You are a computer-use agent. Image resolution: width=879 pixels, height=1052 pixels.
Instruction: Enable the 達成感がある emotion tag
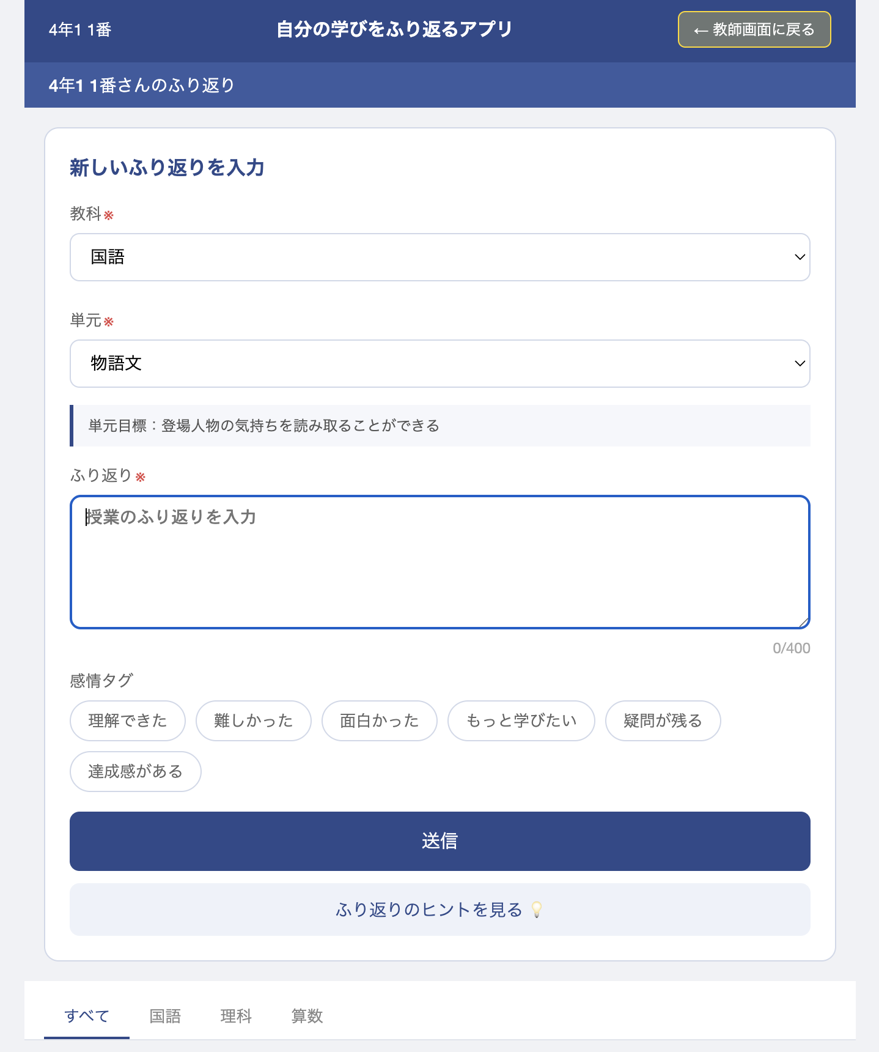click(x=136, y=771)
